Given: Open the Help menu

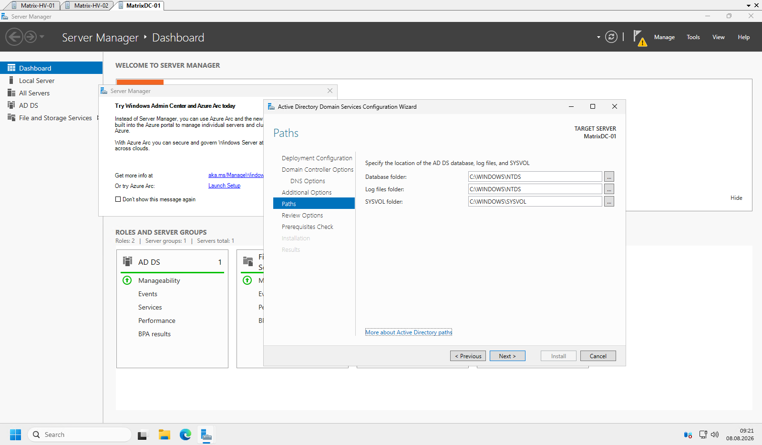Looking at the screenshot, I should (743, 37).
